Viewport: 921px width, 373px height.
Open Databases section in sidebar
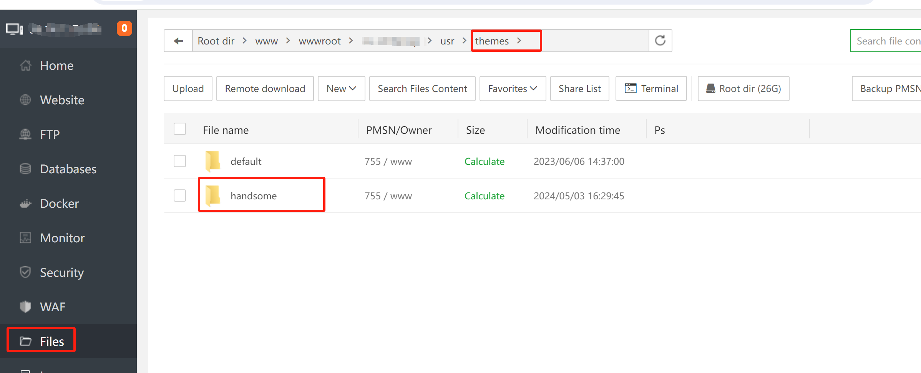point(68,169)
